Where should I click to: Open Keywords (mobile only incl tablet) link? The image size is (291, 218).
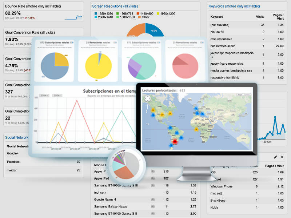[x=234, y=6]
